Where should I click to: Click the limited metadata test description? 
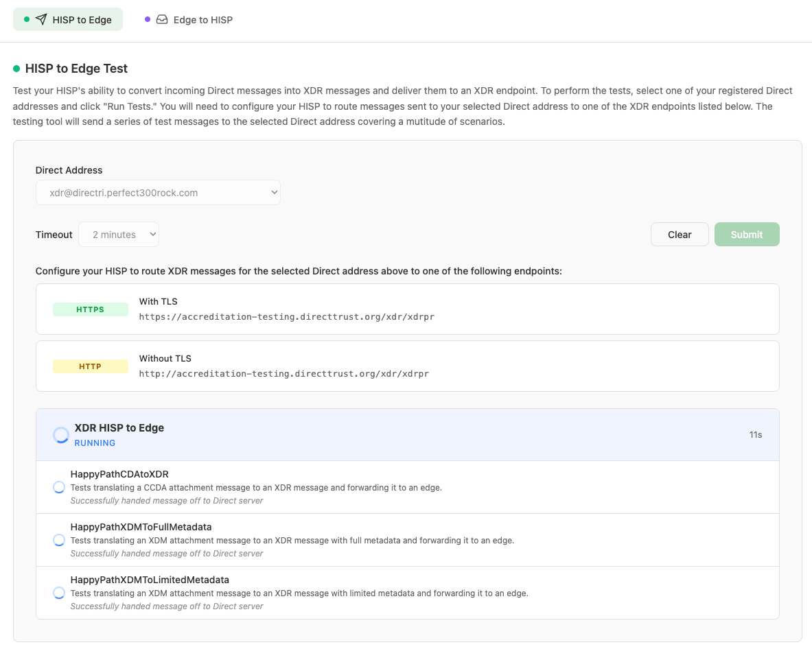tap(299, 593)
